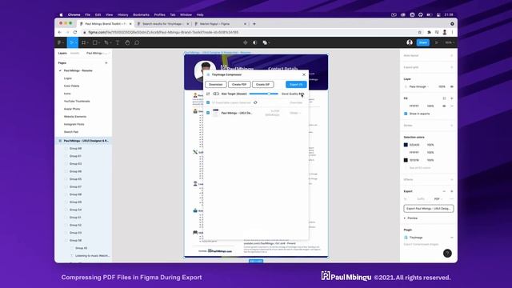Select the Text tool
Viewport: 512px width, 288px height.
(x=118, y=42)
